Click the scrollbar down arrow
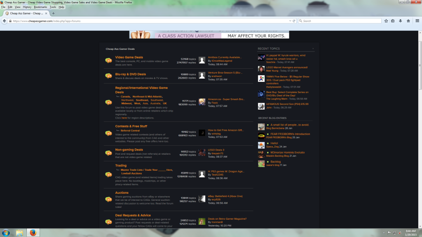Image resolution: width=422 pixels, height=237 pixels. tap(420, 227)
